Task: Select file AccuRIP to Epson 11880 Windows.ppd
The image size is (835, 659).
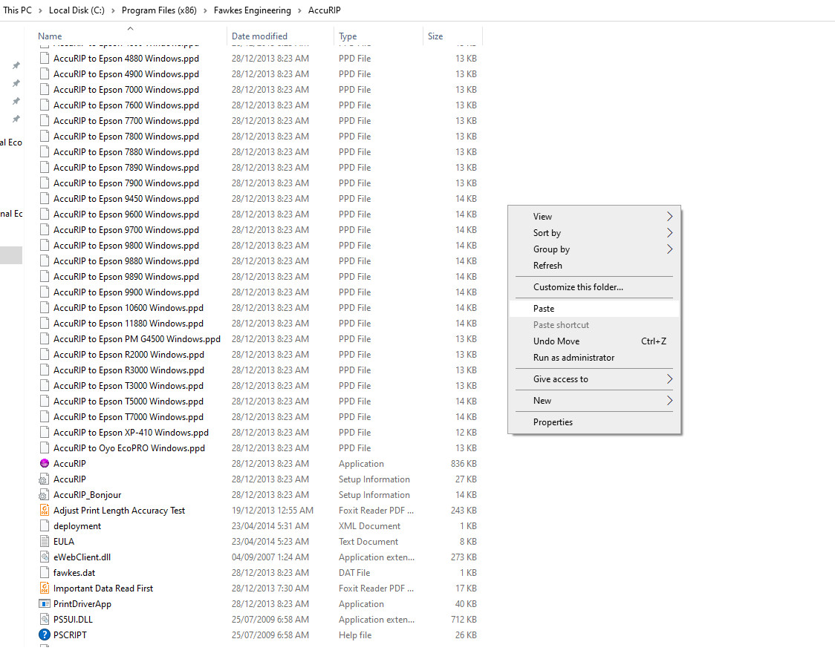Action: [x=129, y=324]
